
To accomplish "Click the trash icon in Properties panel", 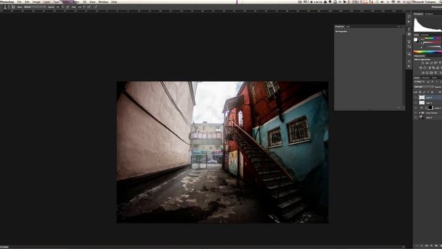I will [399, 108].
